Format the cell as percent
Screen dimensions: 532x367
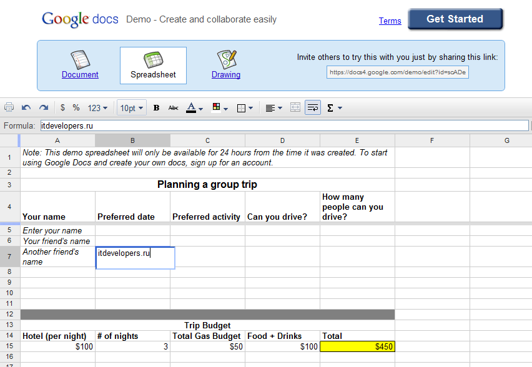pos(76,108)
